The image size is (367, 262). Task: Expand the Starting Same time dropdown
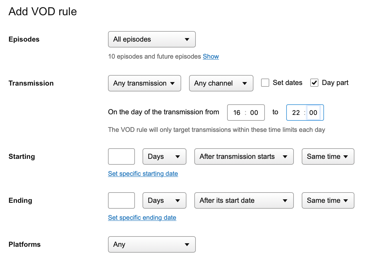328,156
